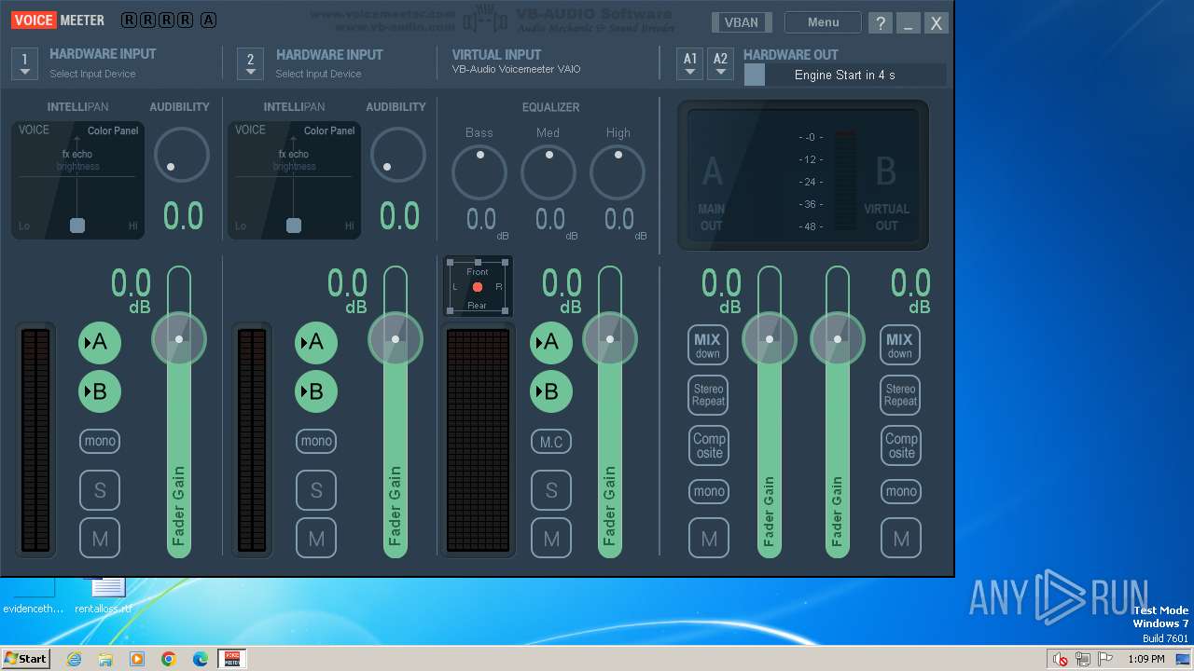Mute the Virtual Input strip
The height and width of the screenshot is (671, 1194).
click(551, 538)
